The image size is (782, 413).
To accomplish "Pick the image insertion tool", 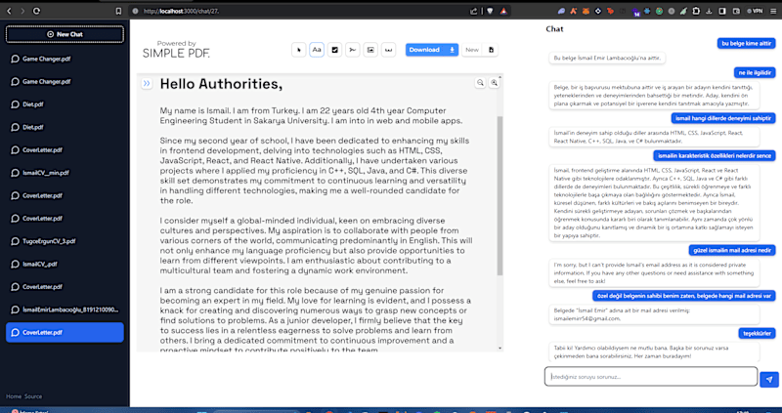I will (x=370, y=50).
